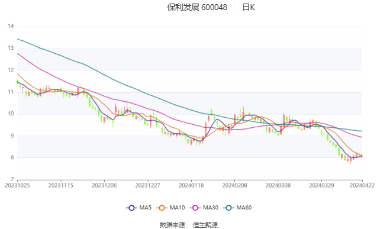
Task: Click the x-axis date 20231115
Action: point(60,185)
